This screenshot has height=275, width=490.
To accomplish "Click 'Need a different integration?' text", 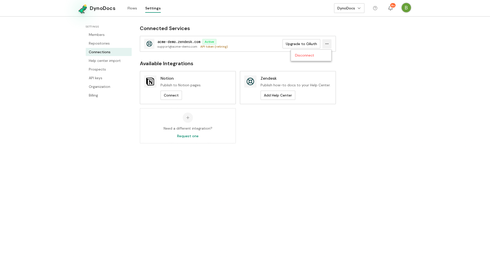I will pos(188,128).
